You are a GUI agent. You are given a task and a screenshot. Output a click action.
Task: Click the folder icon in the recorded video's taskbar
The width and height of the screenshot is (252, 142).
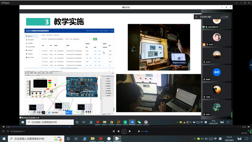105,122
